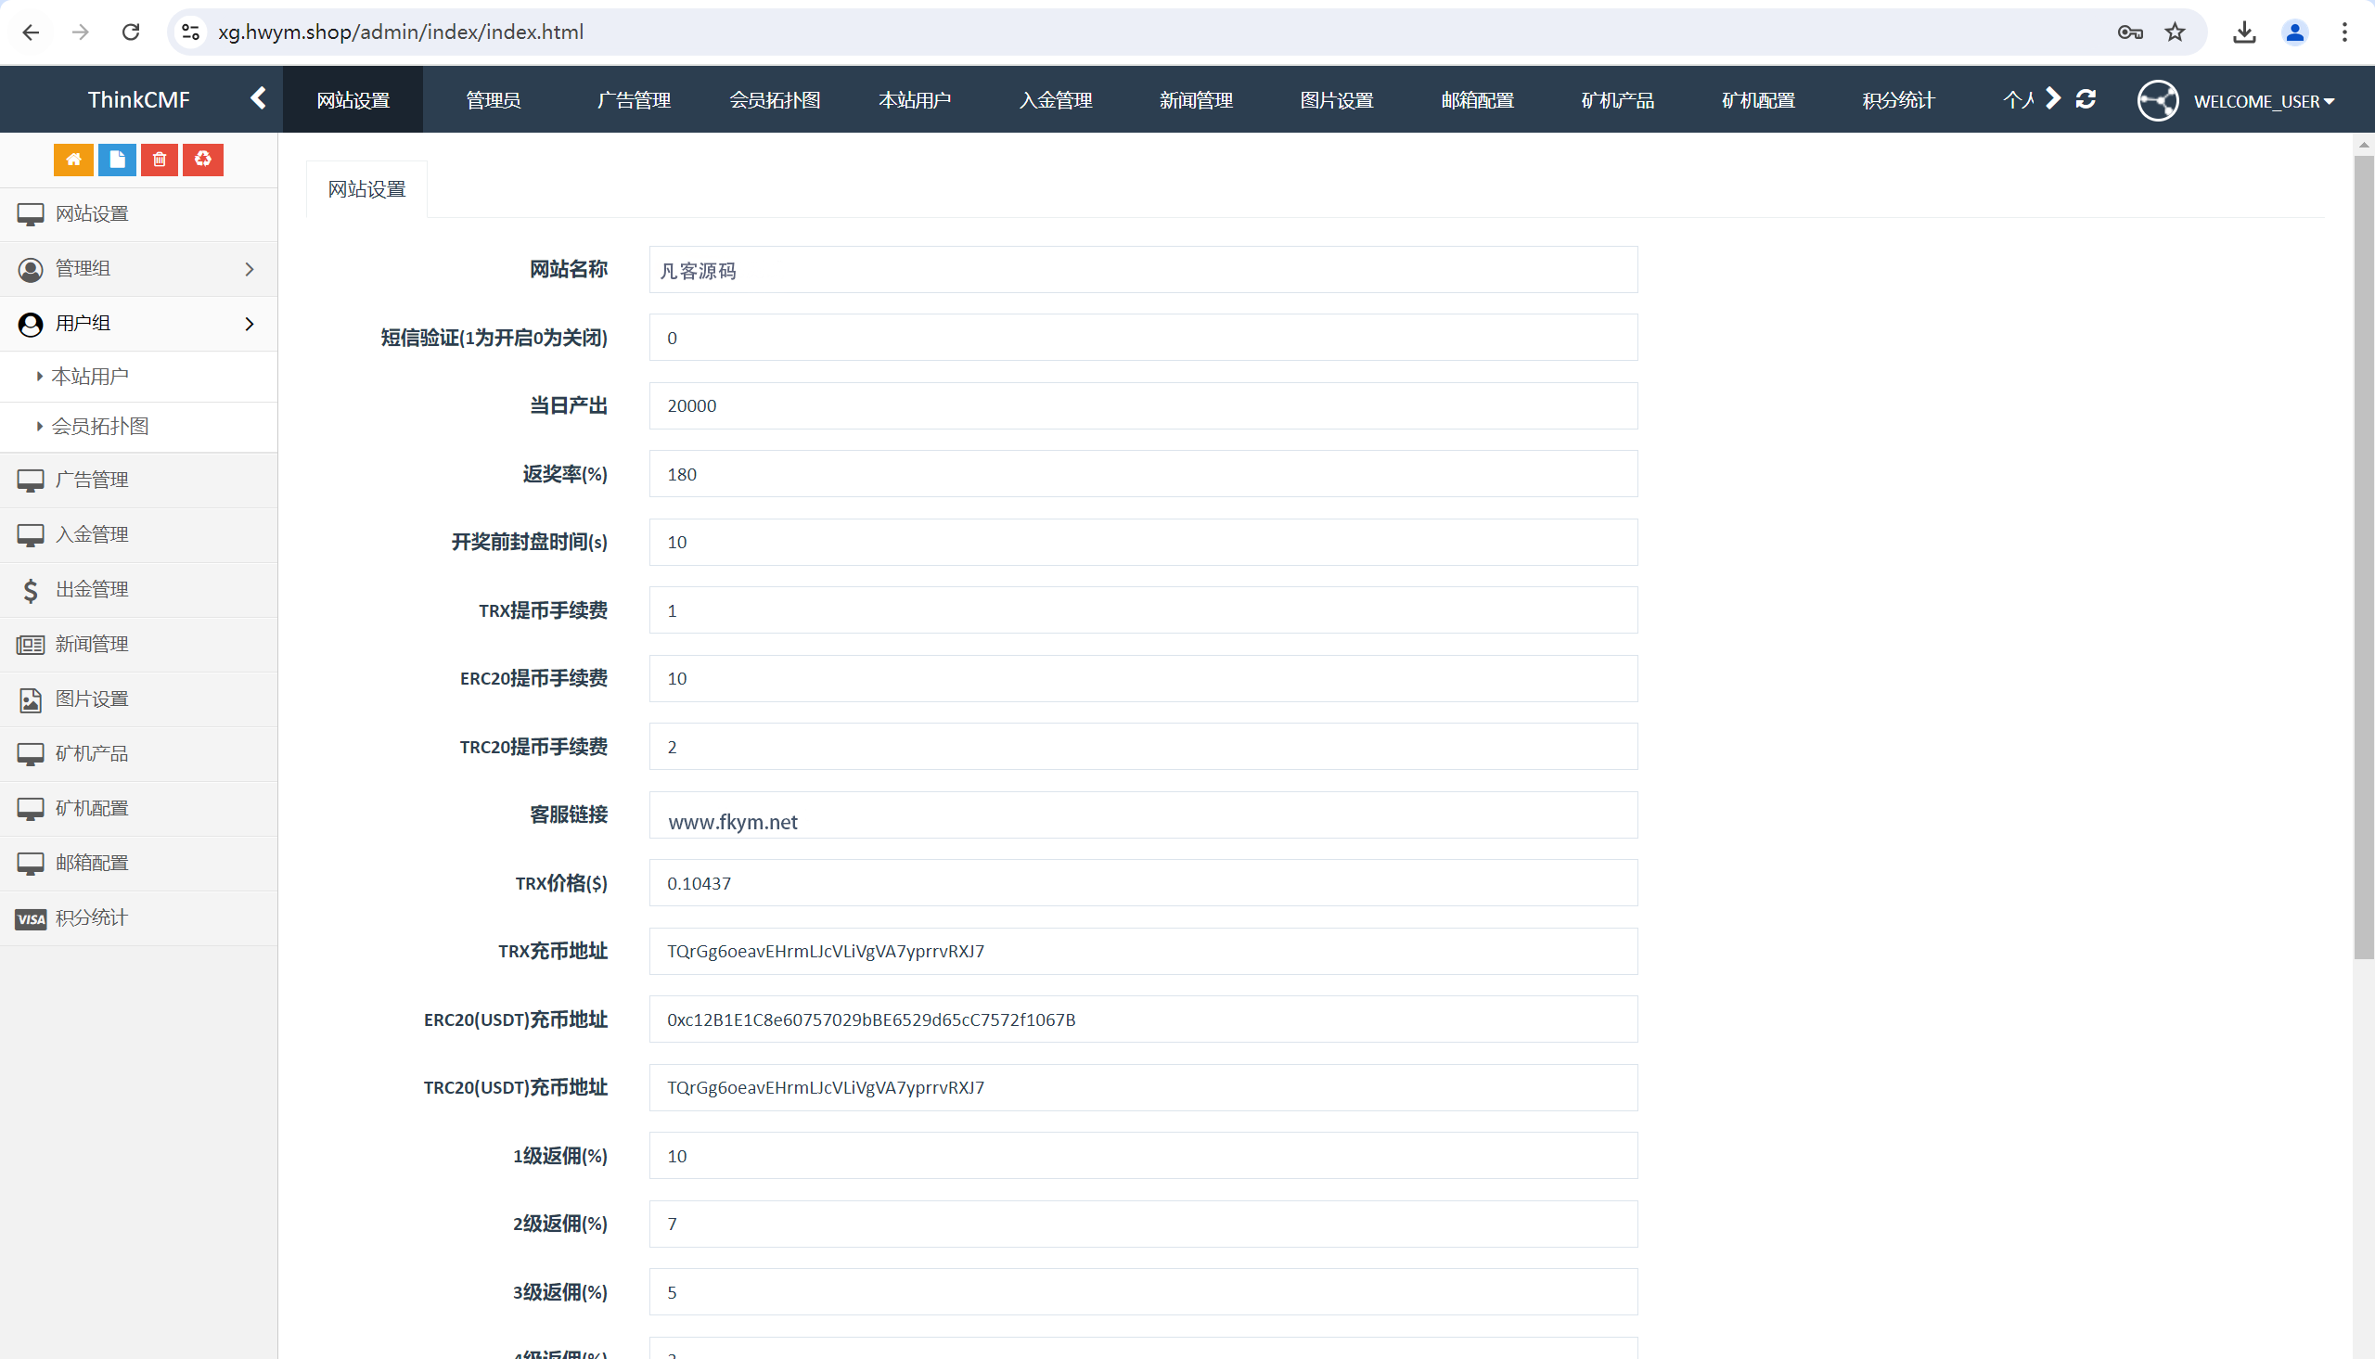
Task: Select the 矿机配置 menu tab
Action: pos(1758,101)
